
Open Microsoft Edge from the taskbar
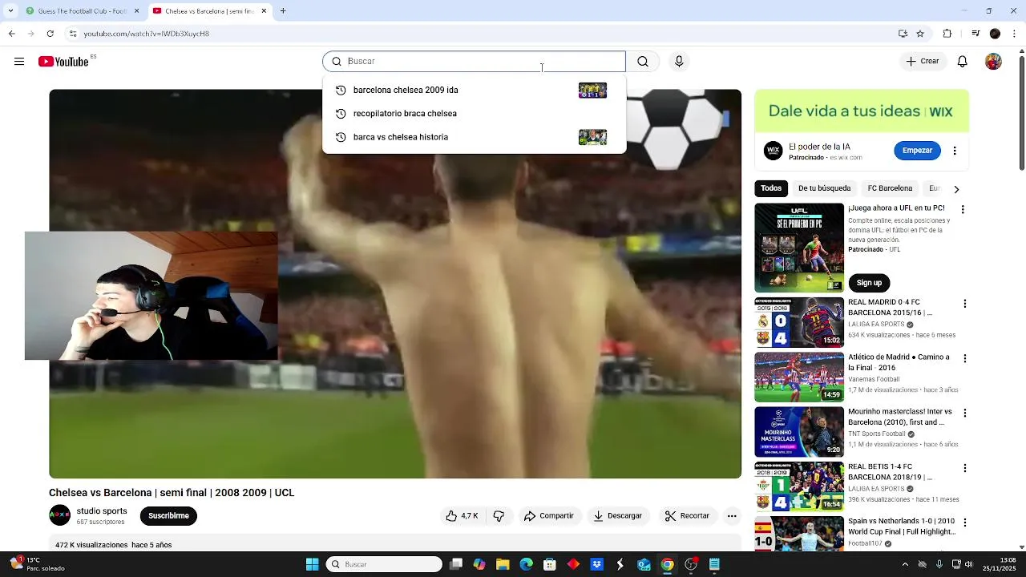tap(526, 564)
